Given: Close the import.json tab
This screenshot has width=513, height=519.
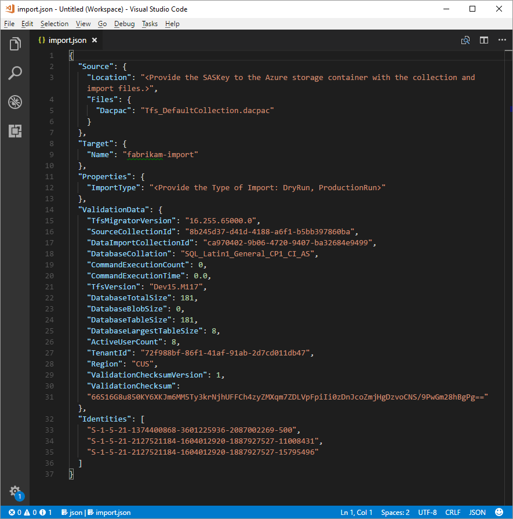Looking at the screenshot, I should (x=94, y=41).
